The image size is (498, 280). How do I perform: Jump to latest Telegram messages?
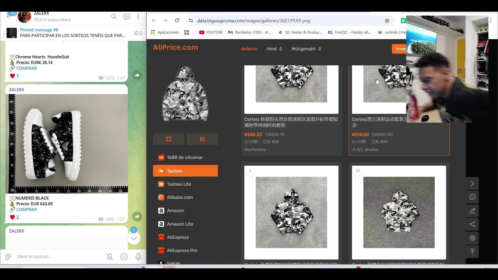[133, 238]
